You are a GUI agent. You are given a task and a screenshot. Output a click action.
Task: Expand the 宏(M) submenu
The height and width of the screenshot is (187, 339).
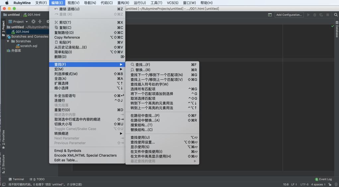pos(87,69)
